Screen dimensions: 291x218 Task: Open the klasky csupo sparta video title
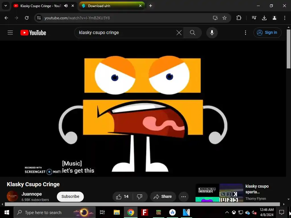click(257, 189)
